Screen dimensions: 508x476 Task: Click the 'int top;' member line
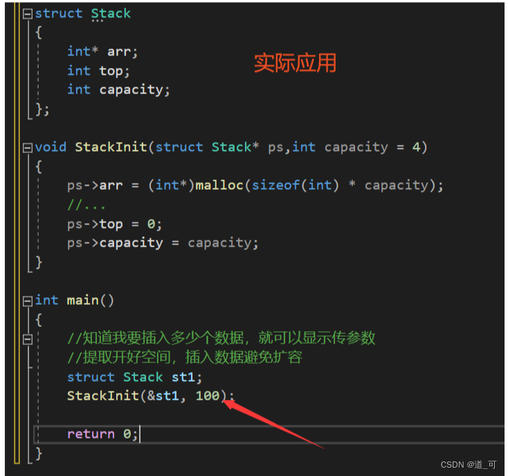pos(98,71)
